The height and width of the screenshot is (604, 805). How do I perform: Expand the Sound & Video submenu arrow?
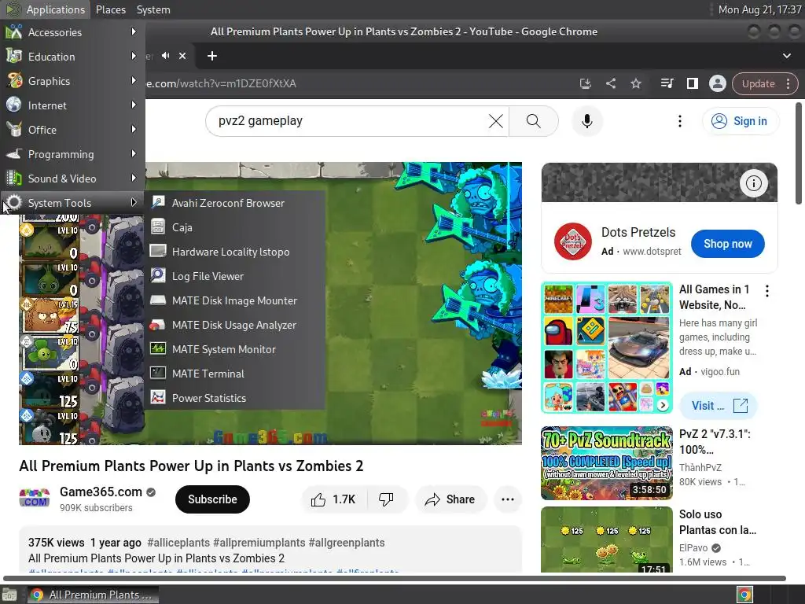tap(134, 179)
